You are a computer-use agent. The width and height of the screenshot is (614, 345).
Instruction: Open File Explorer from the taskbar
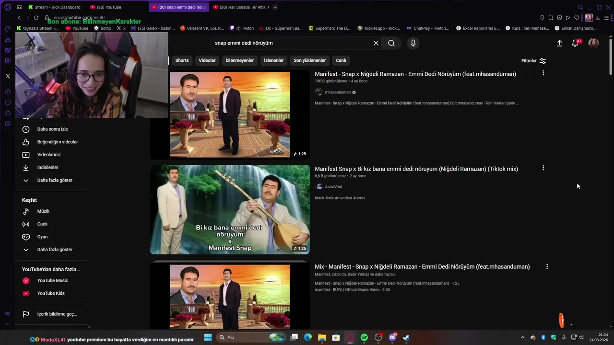click(x=322, y=337)
